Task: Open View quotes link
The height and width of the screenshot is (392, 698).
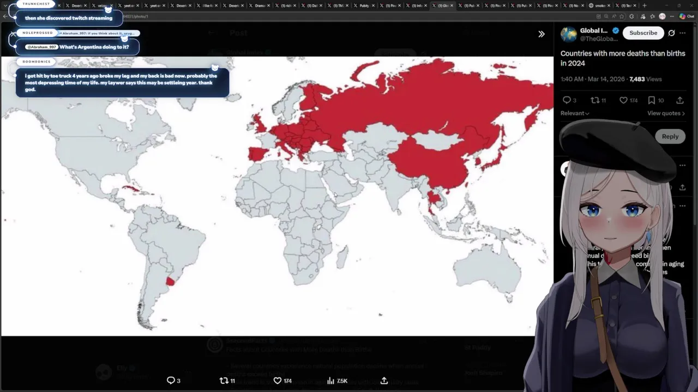Action: coord(666,113)
